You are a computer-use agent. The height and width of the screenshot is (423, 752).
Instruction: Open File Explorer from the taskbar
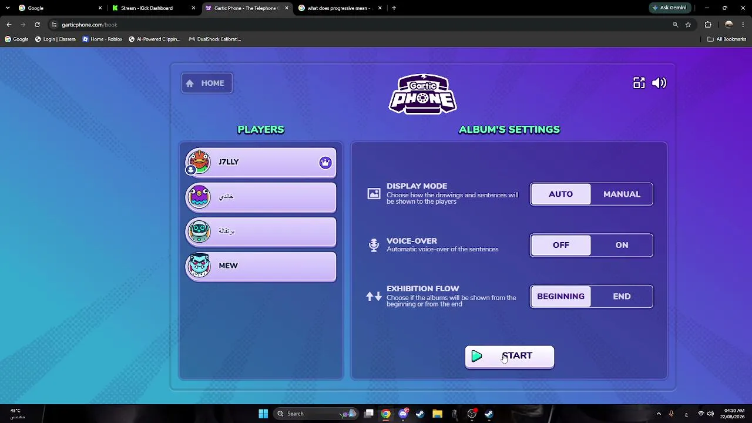point(437,414)
